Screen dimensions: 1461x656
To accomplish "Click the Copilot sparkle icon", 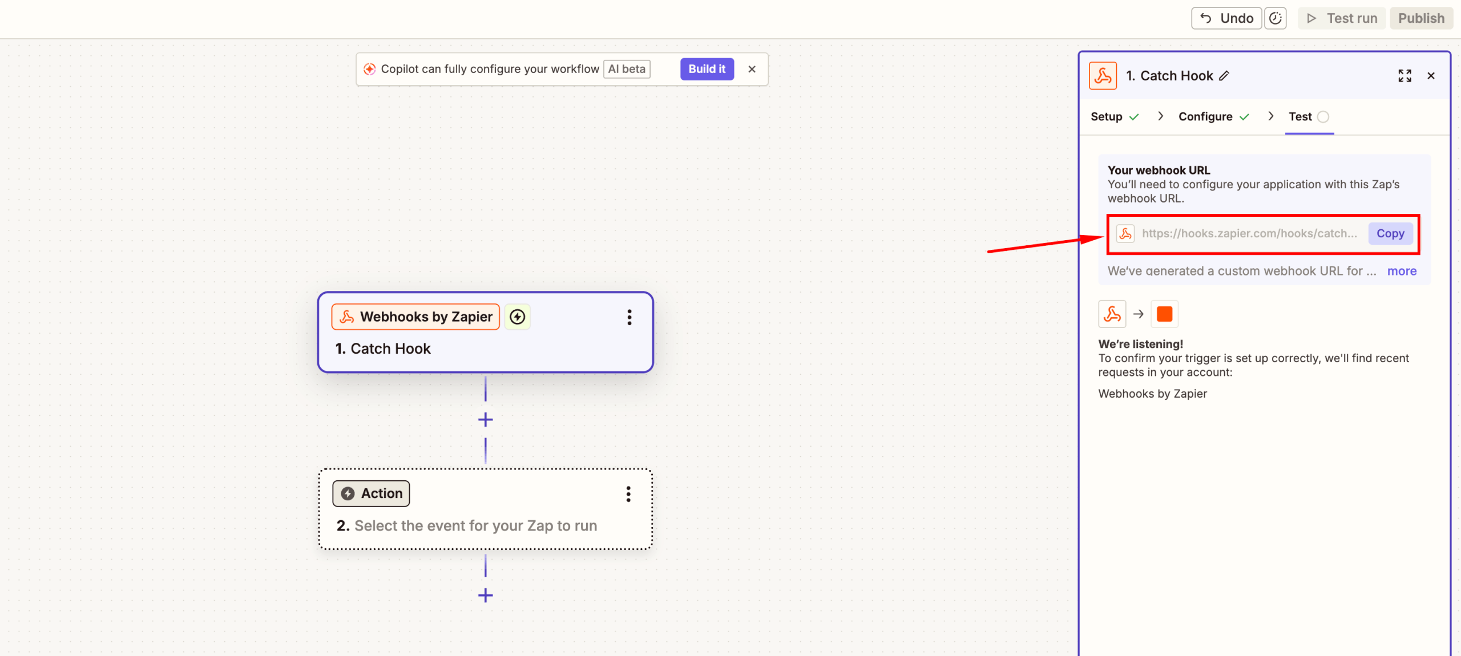I will point(369,69).
